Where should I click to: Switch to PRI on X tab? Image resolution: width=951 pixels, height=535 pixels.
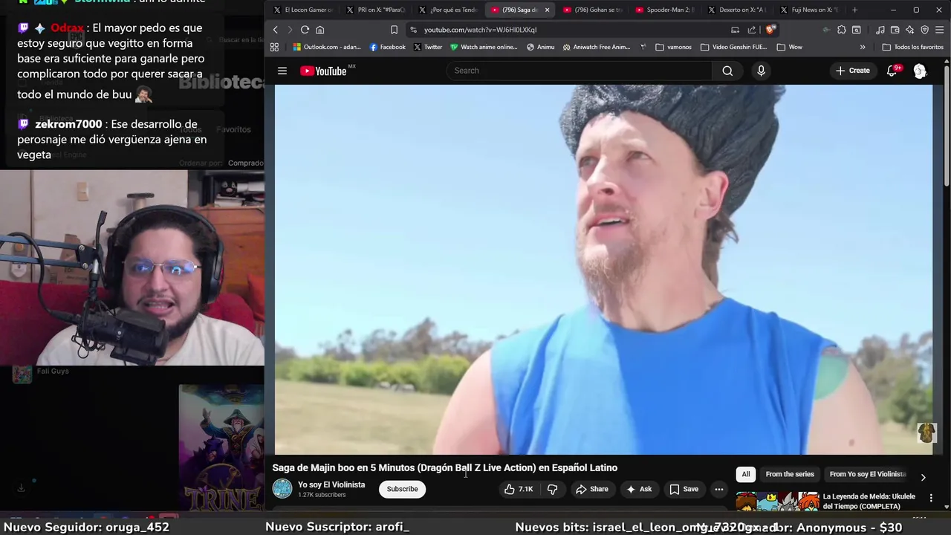coord(376,10)
